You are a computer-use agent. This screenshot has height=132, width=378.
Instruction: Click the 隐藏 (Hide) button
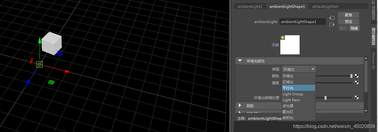pos(354,28)
